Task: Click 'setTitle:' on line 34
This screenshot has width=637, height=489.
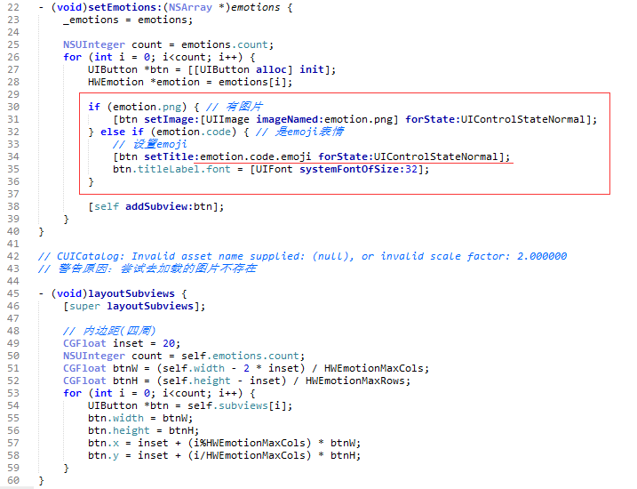Action: click(x=171, y=156)
